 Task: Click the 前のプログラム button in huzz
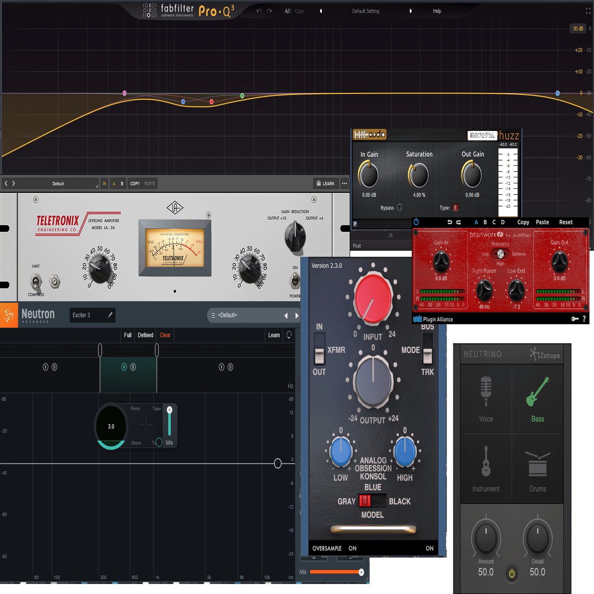tap(482, 135)
